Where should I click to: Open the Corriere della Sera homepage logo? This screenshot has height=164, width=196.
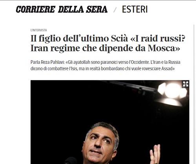click(x=62, y=9)
